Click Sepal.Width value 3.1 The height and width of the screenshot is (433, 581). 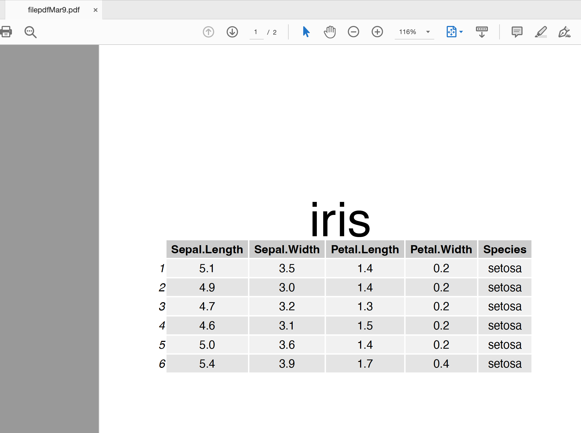[287, 326]
